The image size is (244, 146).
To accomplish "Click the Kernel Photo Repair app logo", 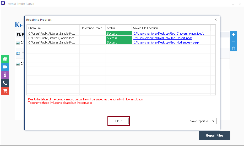I will point(3,3).
